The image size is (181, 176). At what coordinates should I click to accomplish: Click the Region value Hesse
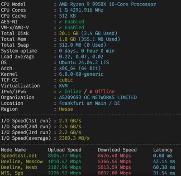66,109
